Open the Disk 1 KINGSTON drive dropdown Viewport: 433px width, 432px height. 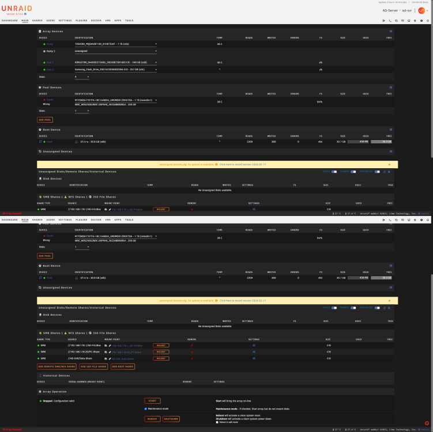[116, 63]
